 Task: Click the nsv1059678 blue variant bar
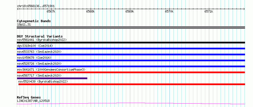[x=131, y=60]
